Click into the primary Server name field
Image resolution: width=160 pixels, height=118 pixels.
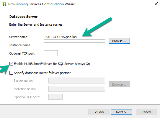[74, 37]
